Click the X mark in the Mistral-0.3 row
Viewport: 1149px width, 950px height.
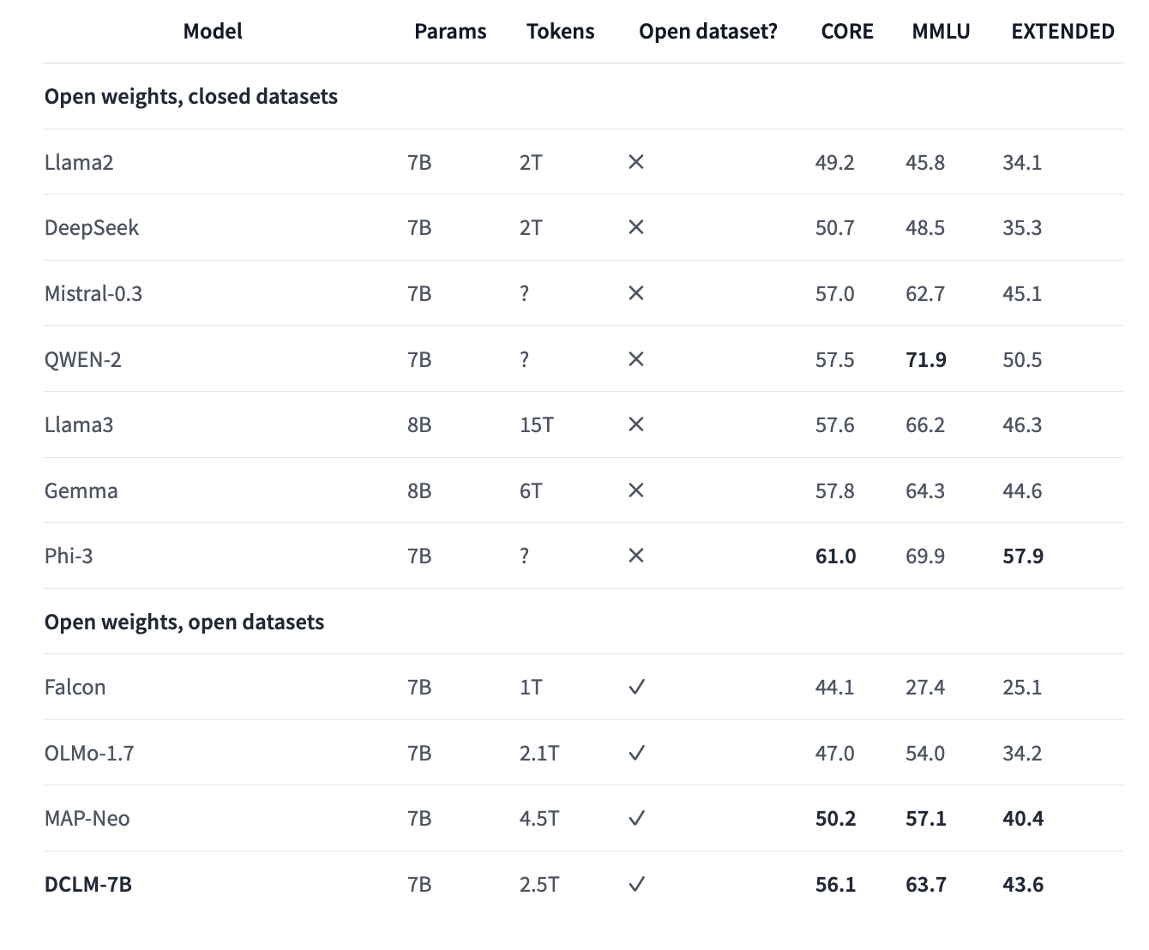coord(635,293)
